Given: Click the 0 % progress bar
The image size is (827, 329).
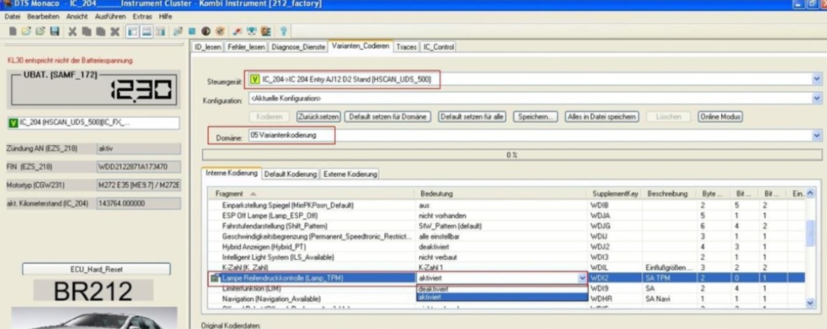Looking at the screenshot, I should [x=512, y=154].
